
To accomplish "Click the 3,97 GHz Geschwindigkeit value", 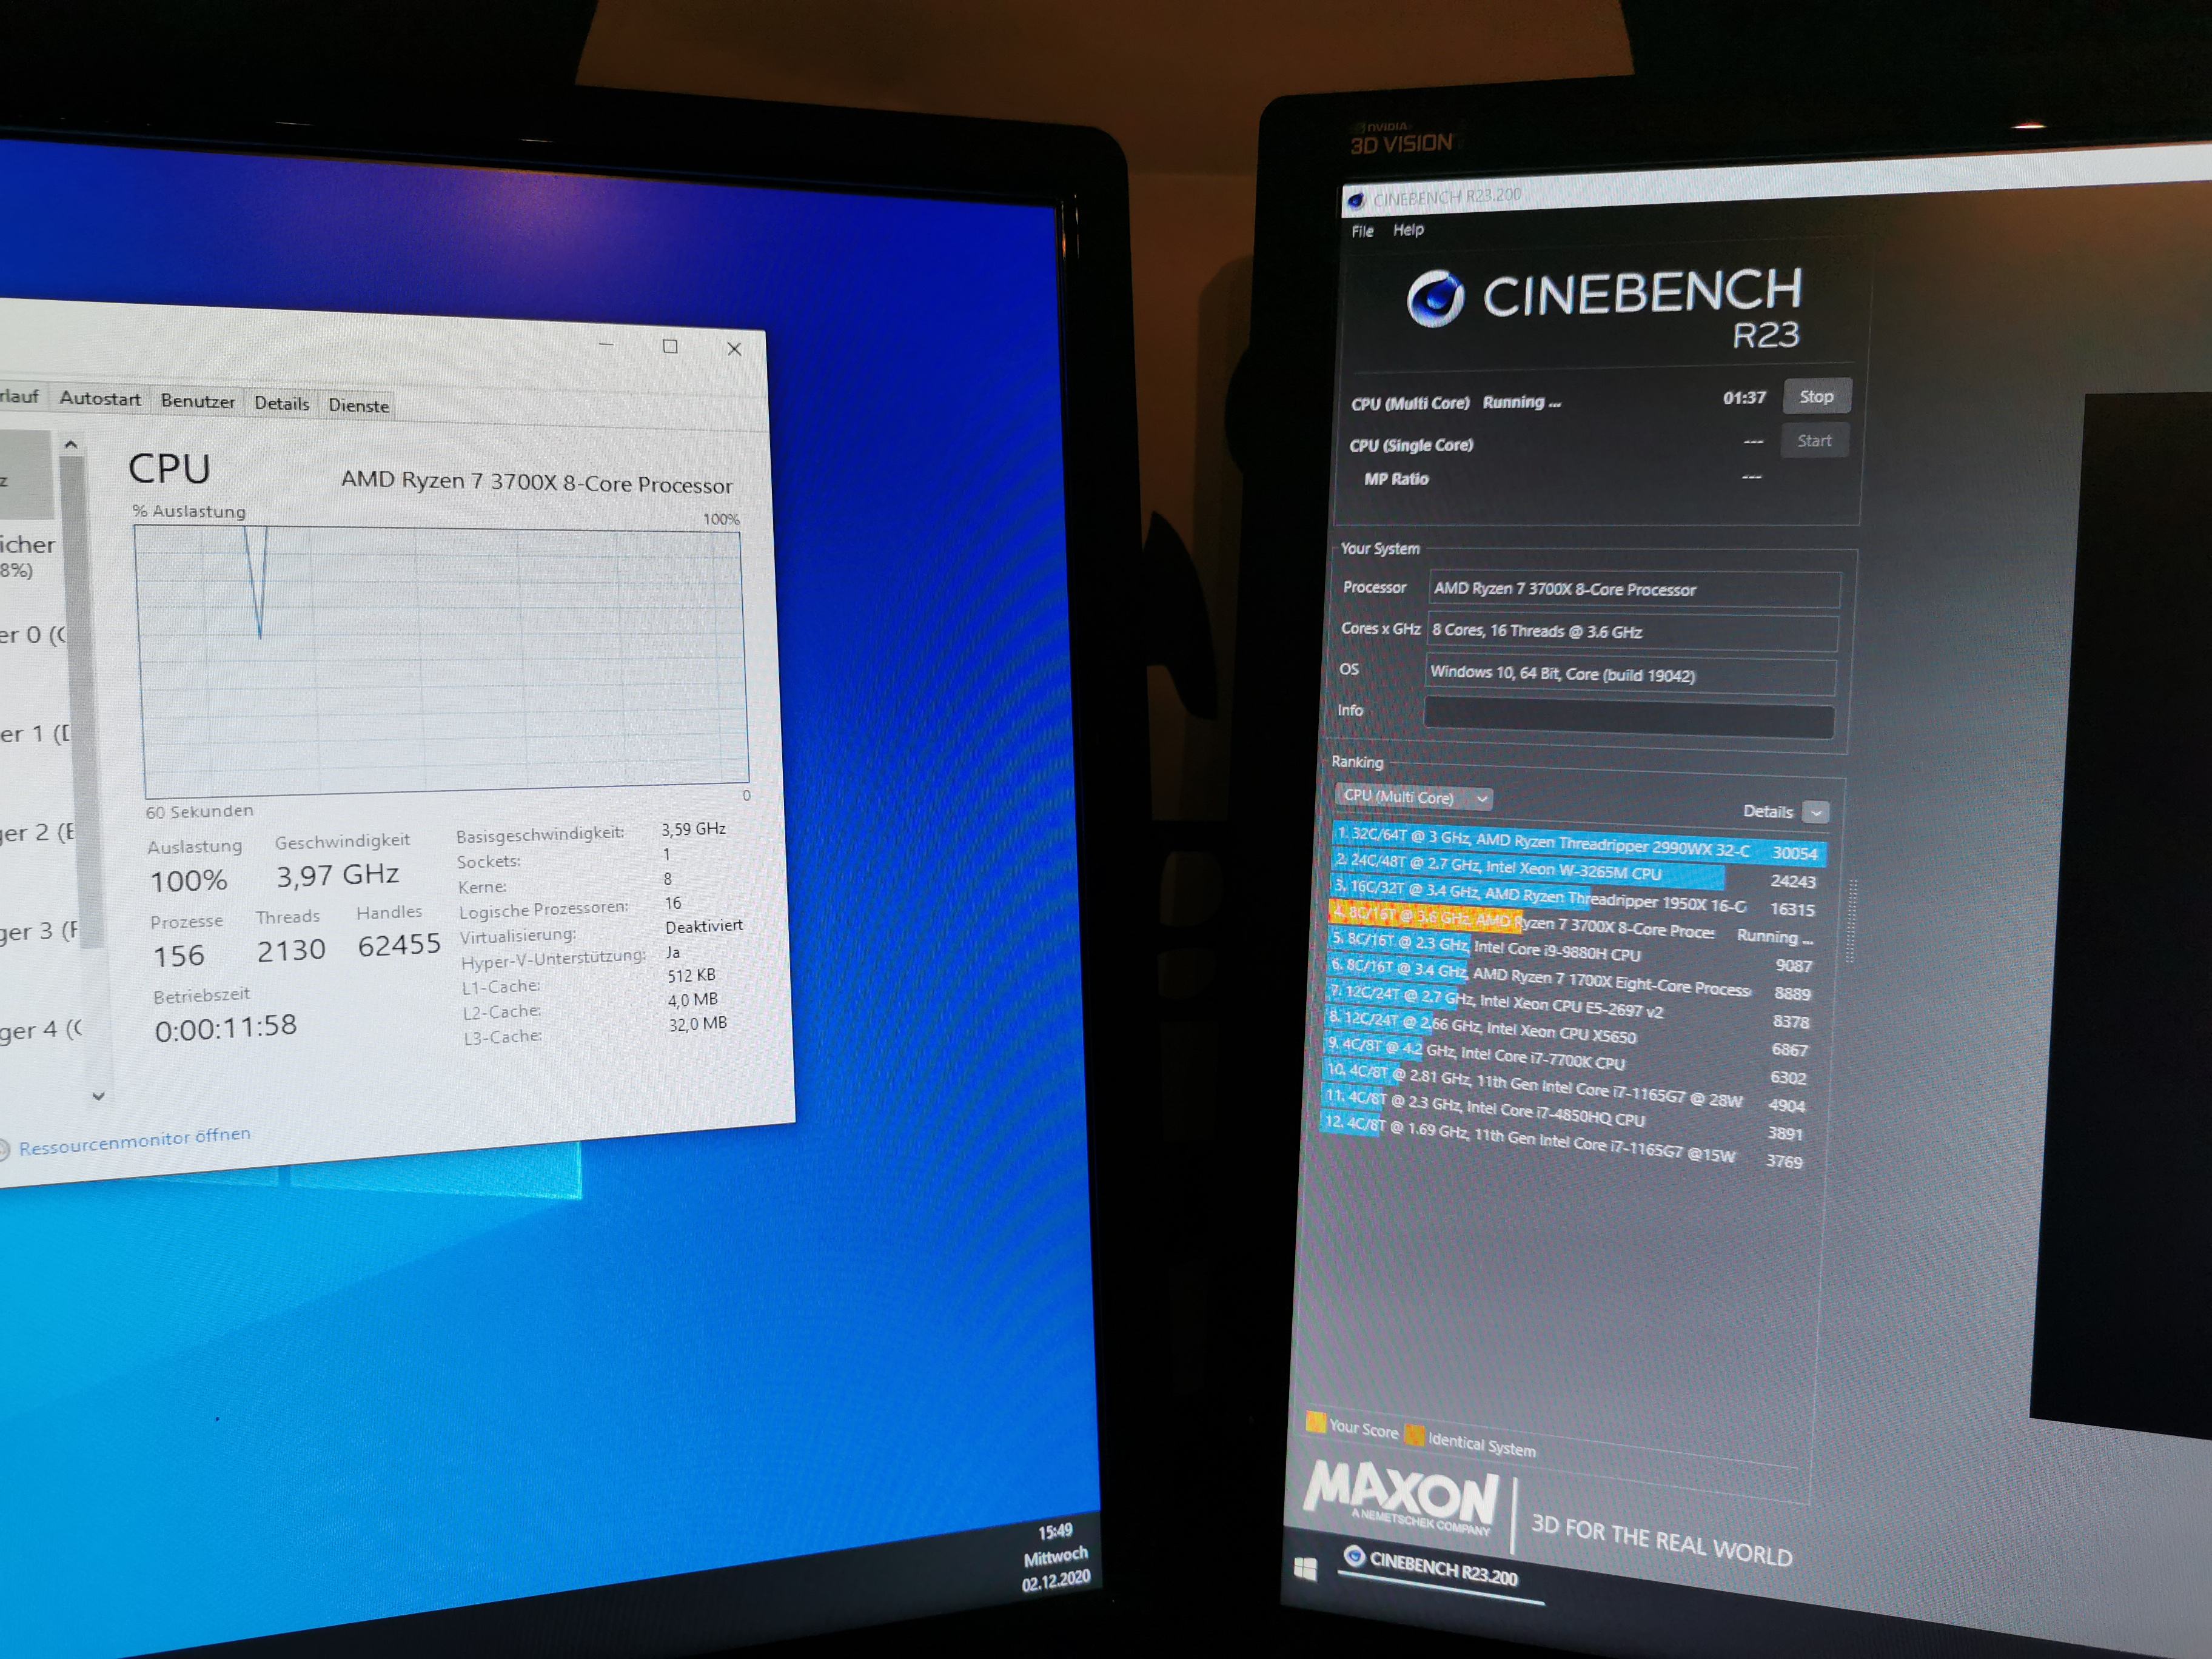I will 338,875.
